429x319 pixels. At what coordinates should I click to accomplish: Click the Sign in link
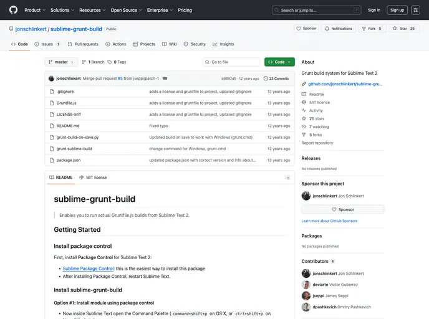374,10
